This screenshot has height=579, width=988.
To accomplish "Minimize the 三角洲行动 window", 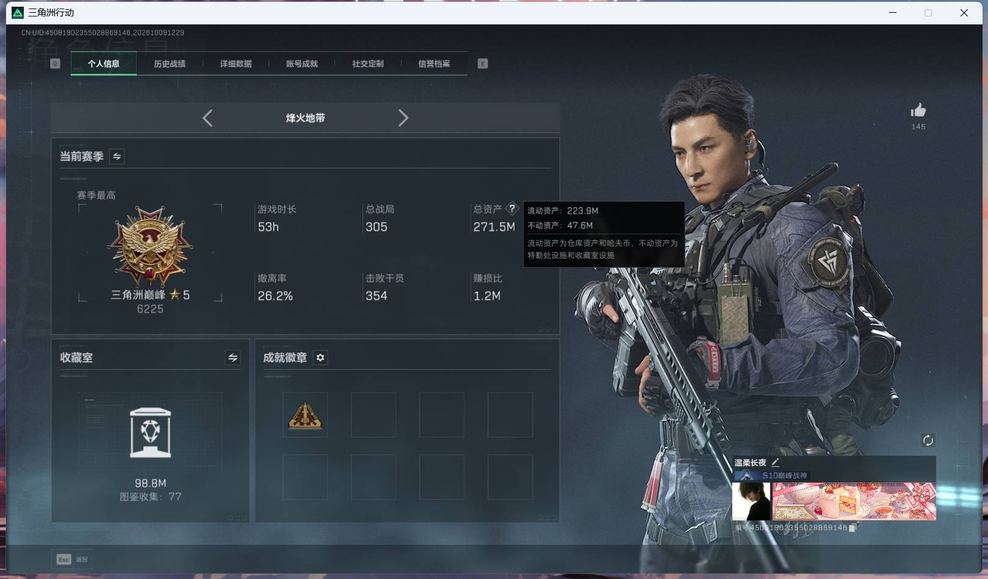I will pos(892,12).
